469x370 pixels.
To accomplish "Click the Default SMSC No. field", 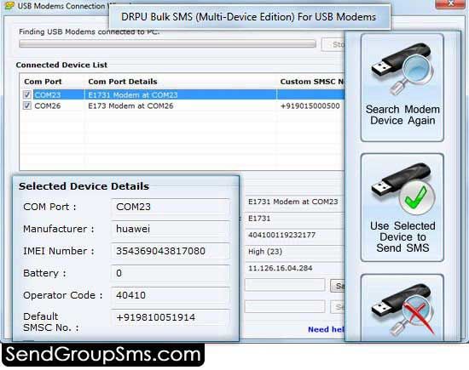I will pyautogui.click(x=171, y=317).
